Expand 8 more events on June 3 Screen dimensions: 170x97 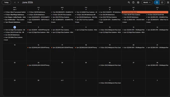(x=53, y=22)
